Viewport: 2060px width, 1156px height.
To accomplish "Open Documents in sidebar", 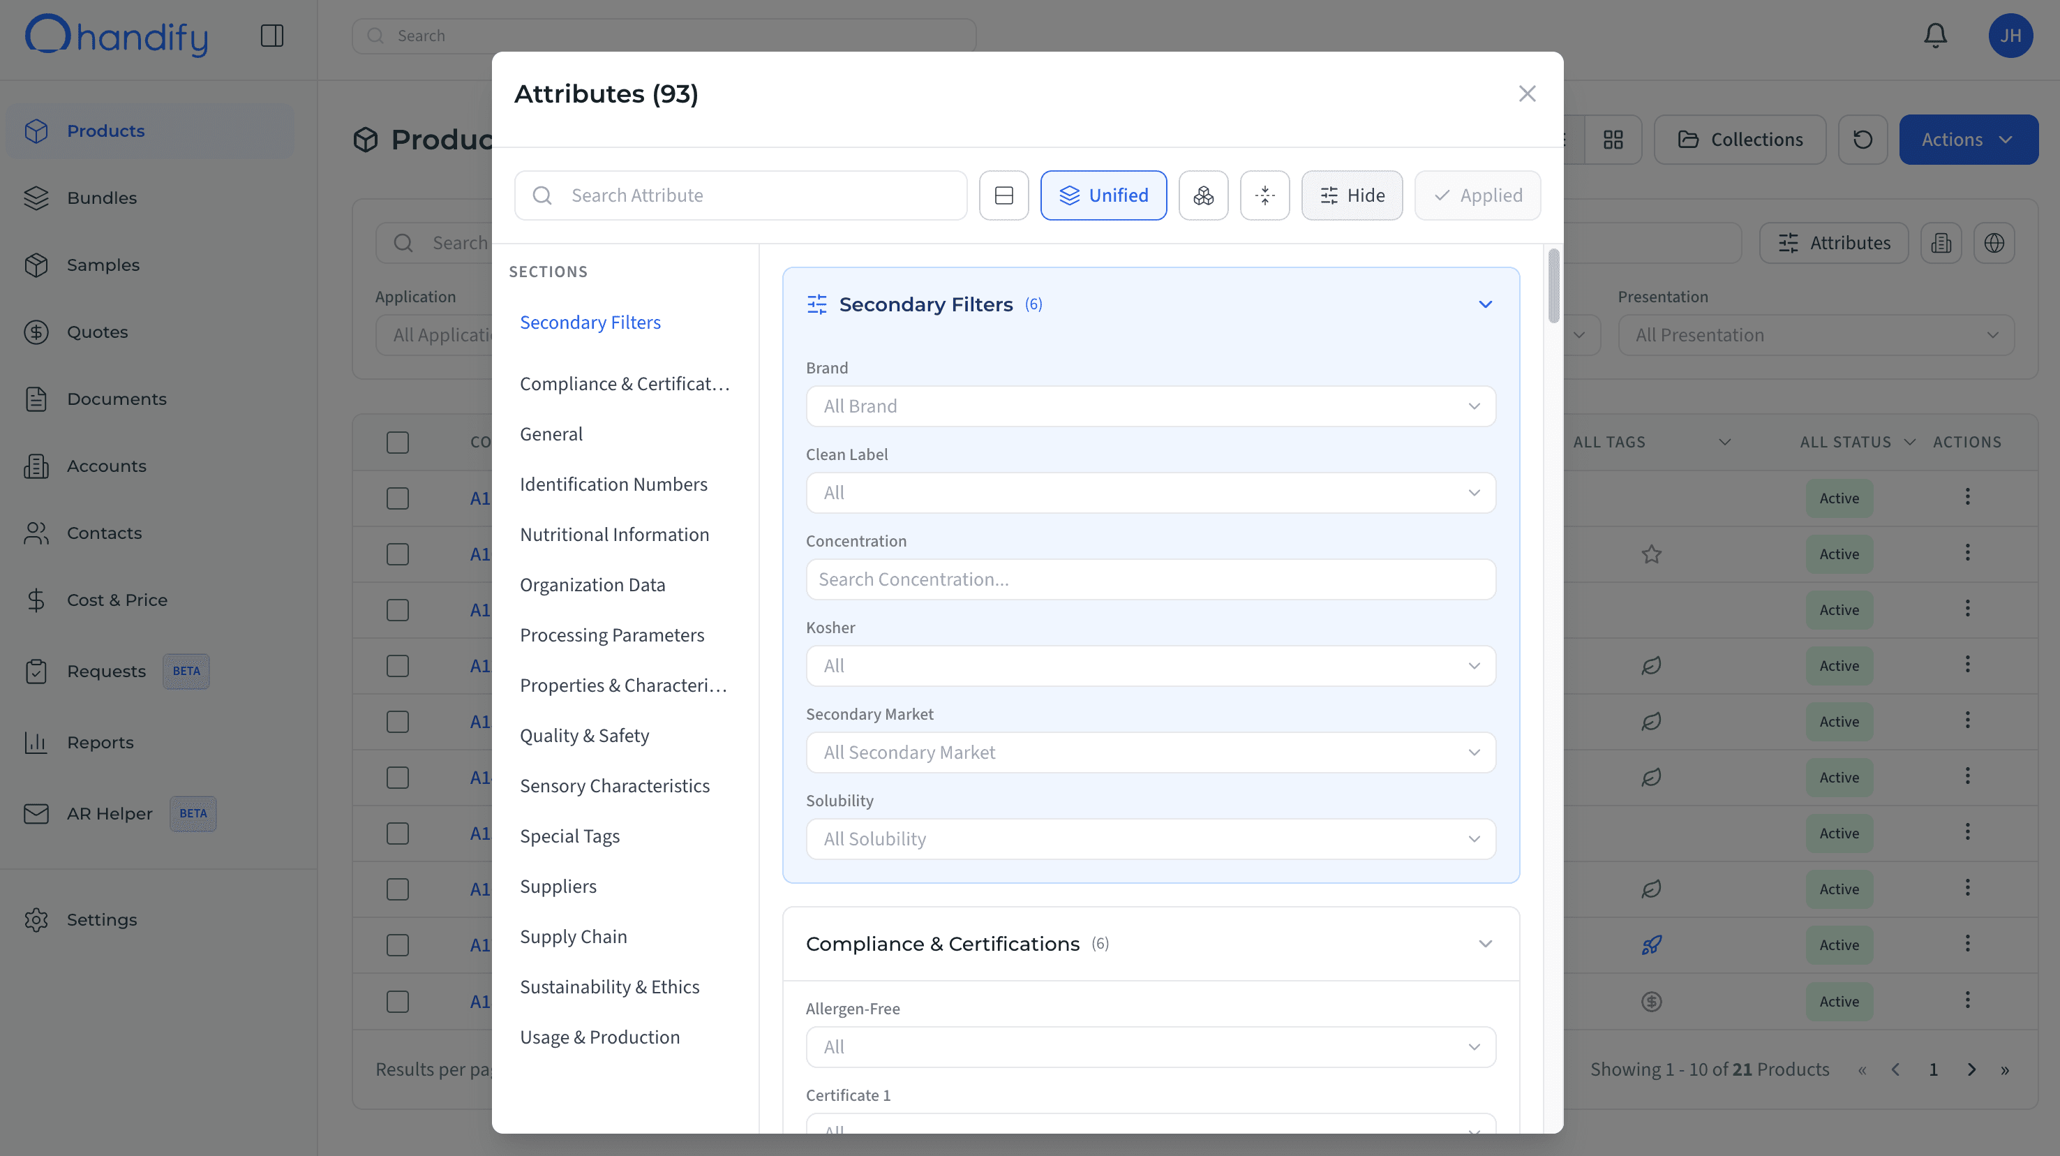I will click(x=149, y=399).
